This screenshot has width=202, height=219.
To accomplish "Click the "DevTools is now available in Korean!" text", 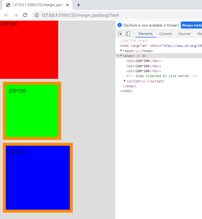I will [151, 25].
